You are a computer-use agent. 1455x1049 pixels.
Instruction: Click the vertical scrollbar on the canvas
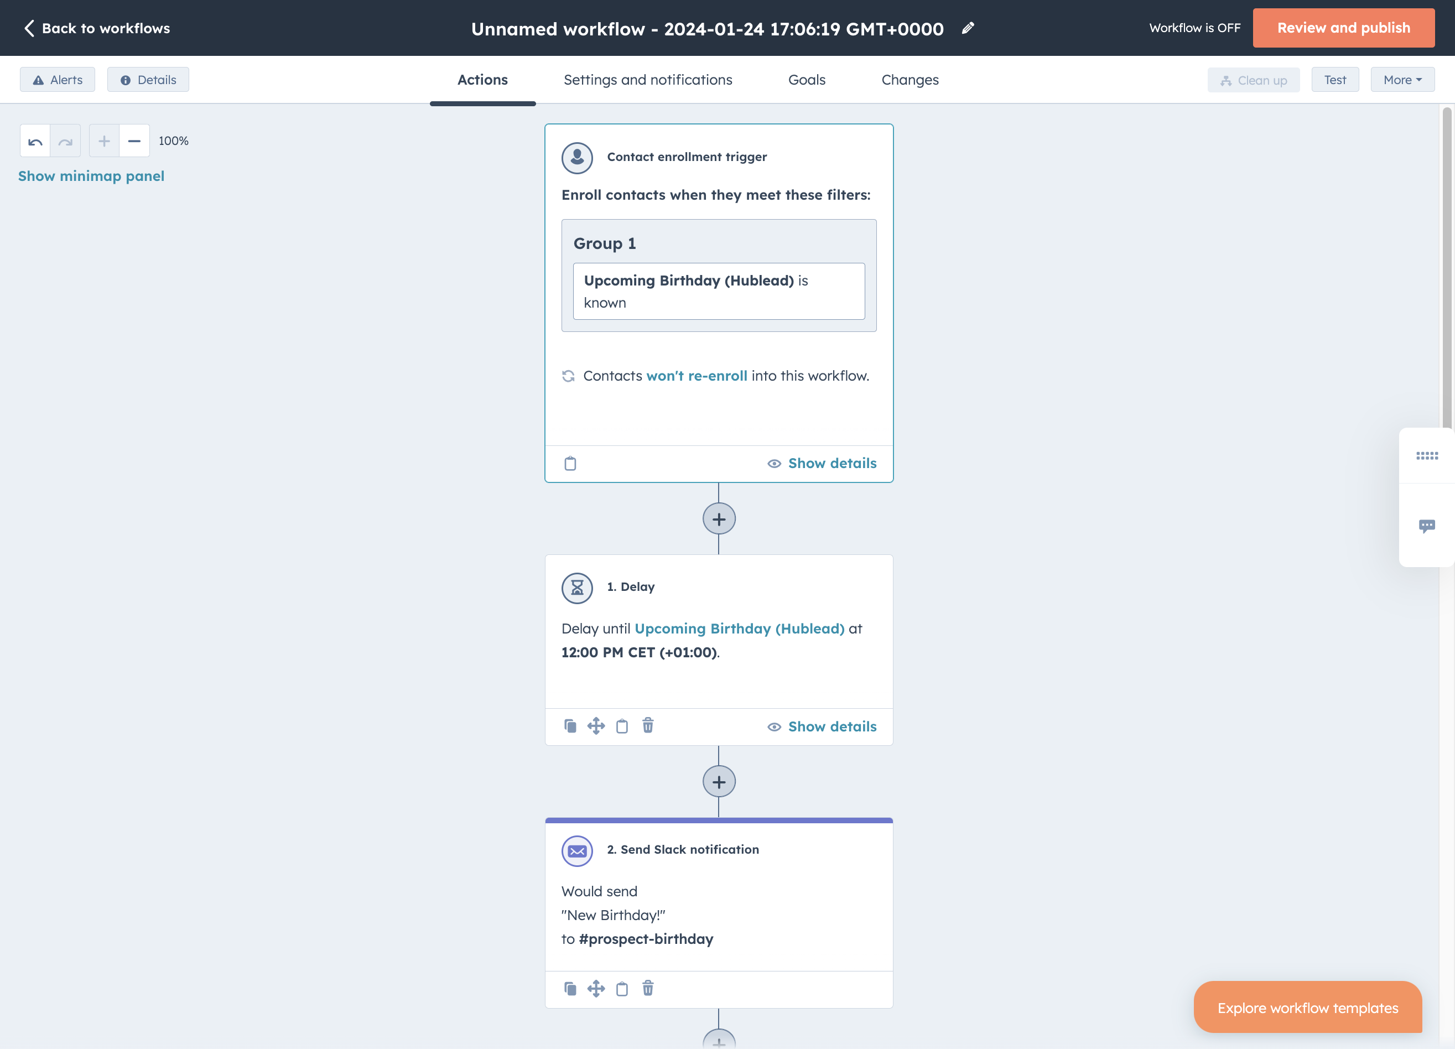pos(1446,269)
